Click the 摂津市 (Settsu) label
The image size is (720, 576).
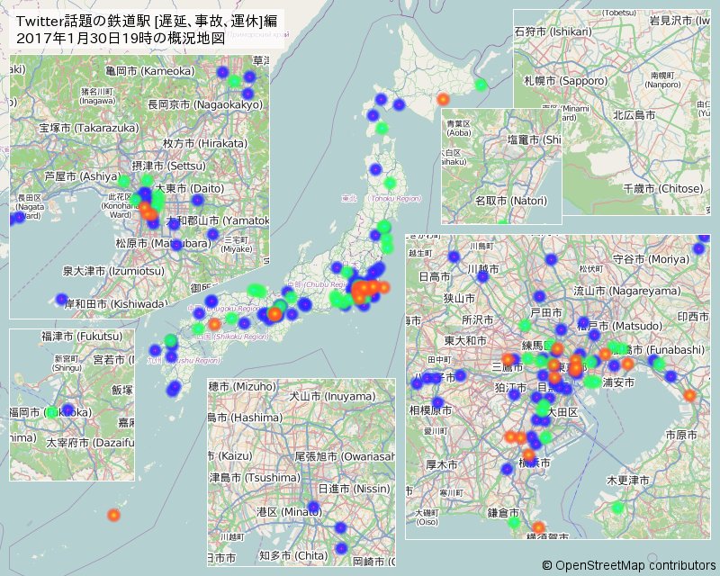click(168, 166)
